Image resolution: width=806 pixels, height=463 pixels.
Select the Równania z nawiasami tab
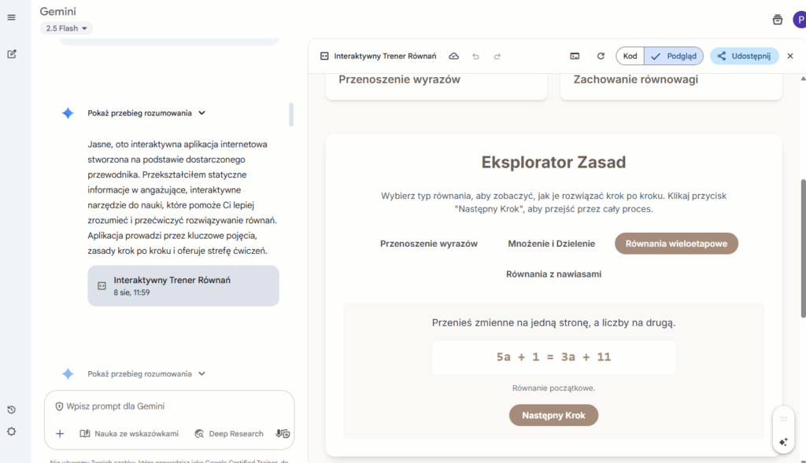tap(553, 274)
